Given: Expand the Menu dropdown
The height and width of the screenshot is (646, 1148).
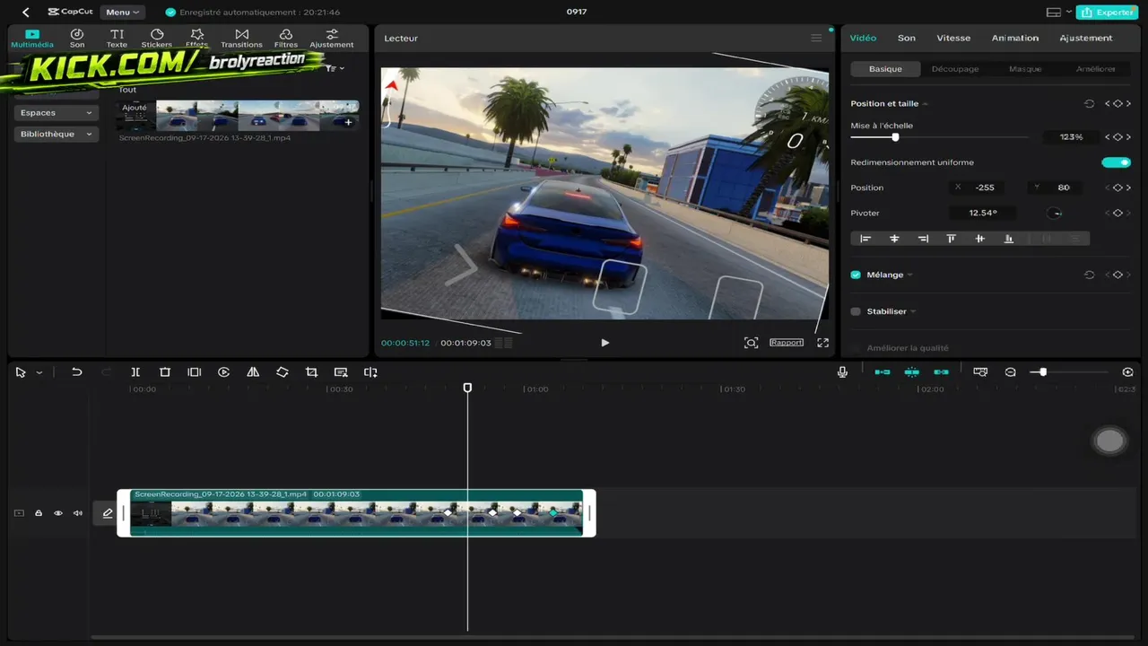Looking at the screenshot, I should (x=122, y=13).
